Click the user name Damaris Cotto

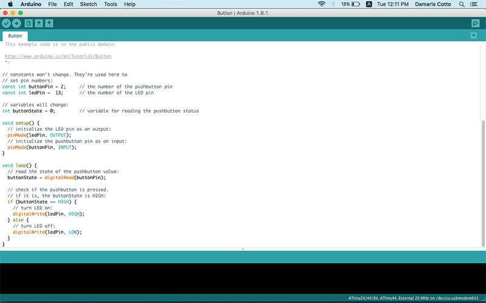[x=433, y=4]
